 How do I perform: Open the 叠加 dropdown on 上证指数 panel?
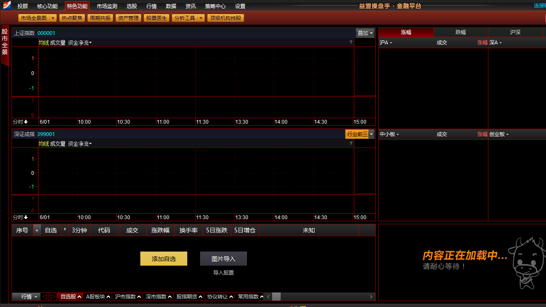(365, 33)
